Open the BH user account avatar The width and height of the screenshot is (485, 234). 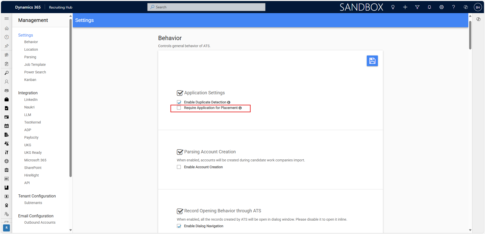click(x=478, y=7)
